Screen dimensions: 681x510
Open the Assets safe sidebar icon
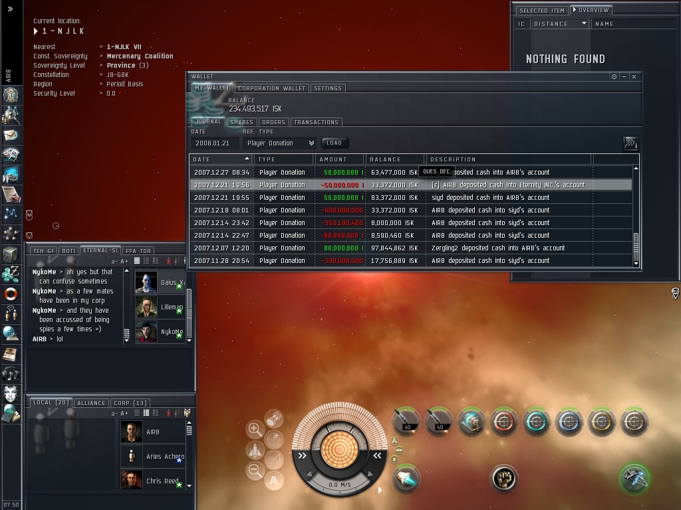(x=11, y=254)
